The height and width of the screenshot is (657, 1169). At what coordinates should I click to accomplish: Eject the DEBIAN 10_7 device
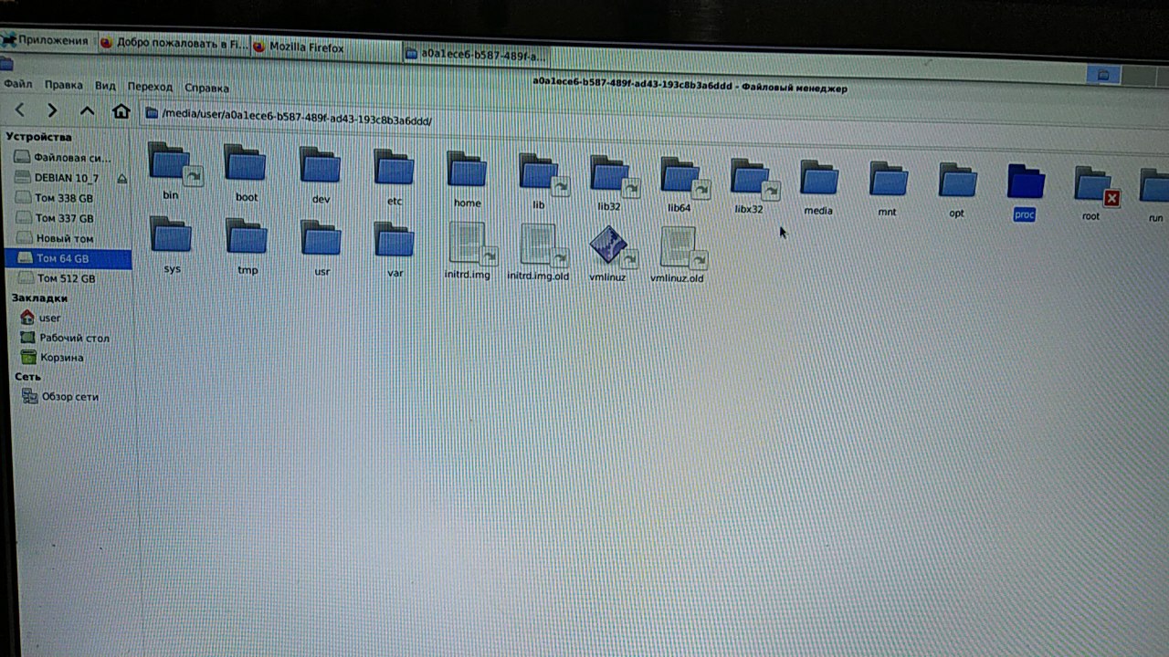coord(122,178)
